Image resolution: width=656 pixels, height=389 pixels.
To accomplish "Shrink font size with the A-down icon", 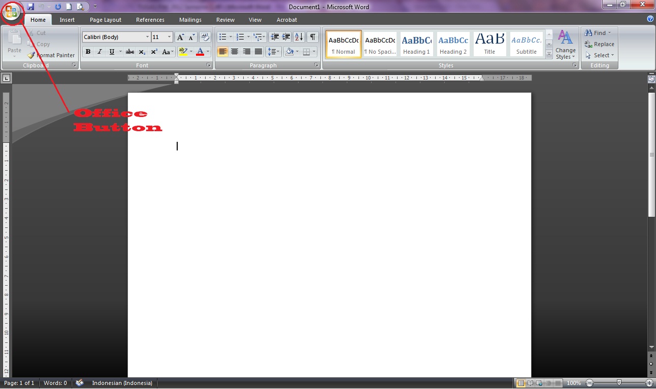I will click(192, 37).
